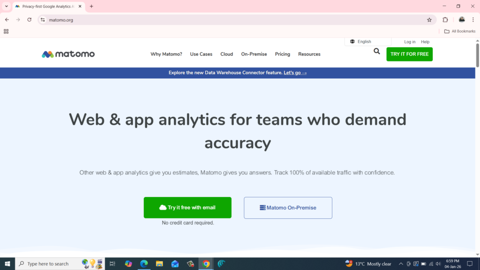Open the Chrome profile avatar
Image resolution: width=480 pixels, height=270 pixels.
[x=462, y=20]
